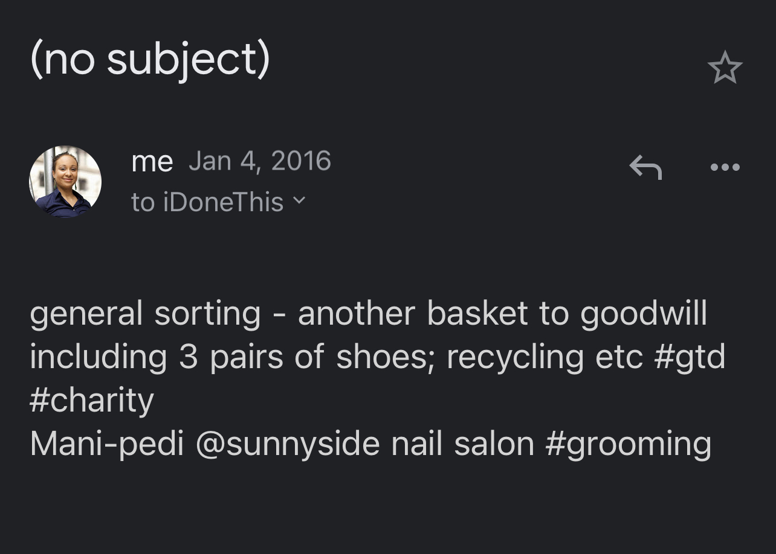The image size is (776, 554).
Task: Expand recipient details chevron next to iDoneThis
Action: click(299, 200)
